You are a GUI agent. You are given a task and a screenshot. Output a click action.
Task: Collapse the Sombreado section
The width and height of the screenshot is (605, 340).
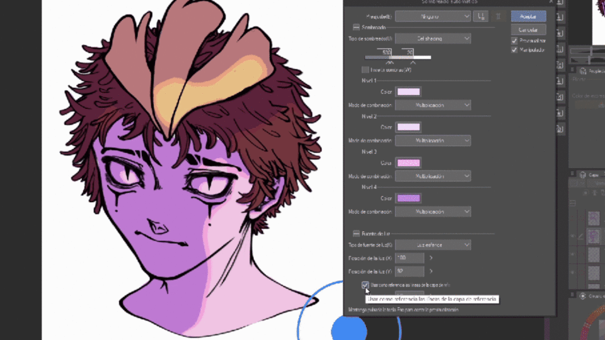point(356,27)
